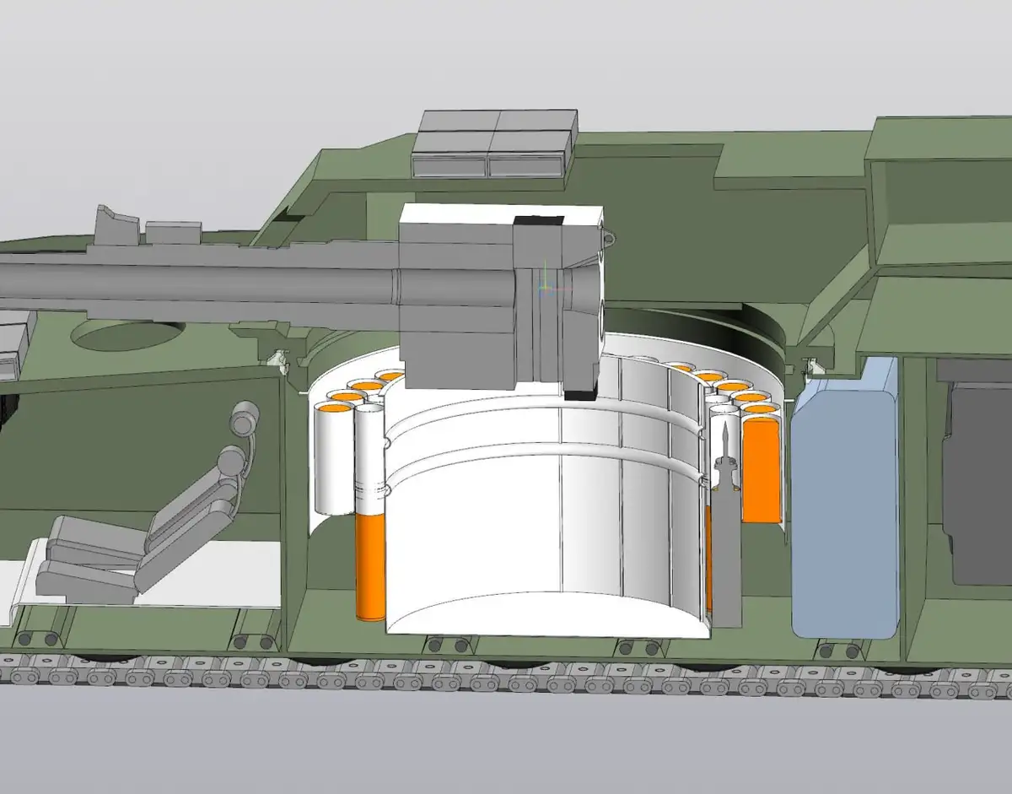The image size is (1012, 794).
Task: Select the upper retaining band on carousel
Action: tap(540, 413)
